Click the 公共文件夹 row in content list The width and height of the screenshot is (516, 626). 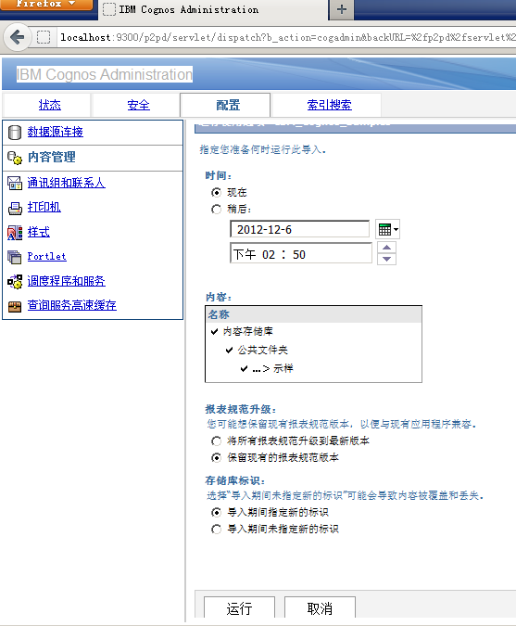(x=313, y=351)
